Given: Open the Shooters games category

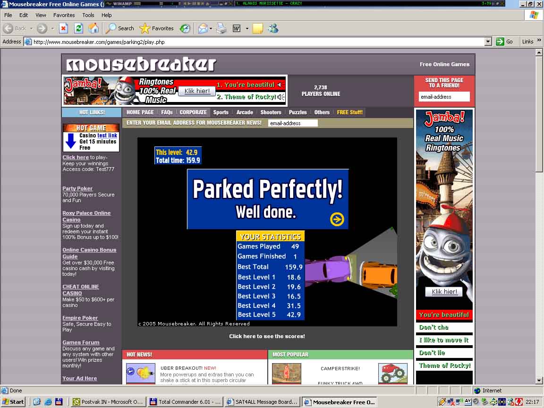Looking at the screenshot, I should [271, 112].
